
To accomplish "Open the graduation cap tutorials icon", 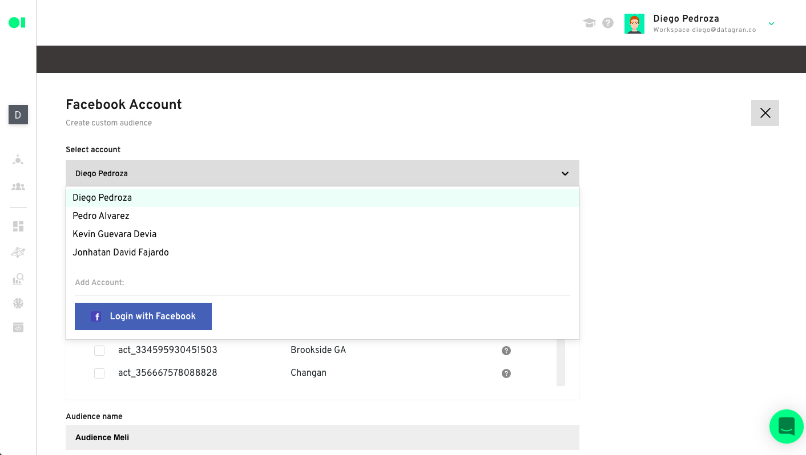I will click(x=589, y=23).
